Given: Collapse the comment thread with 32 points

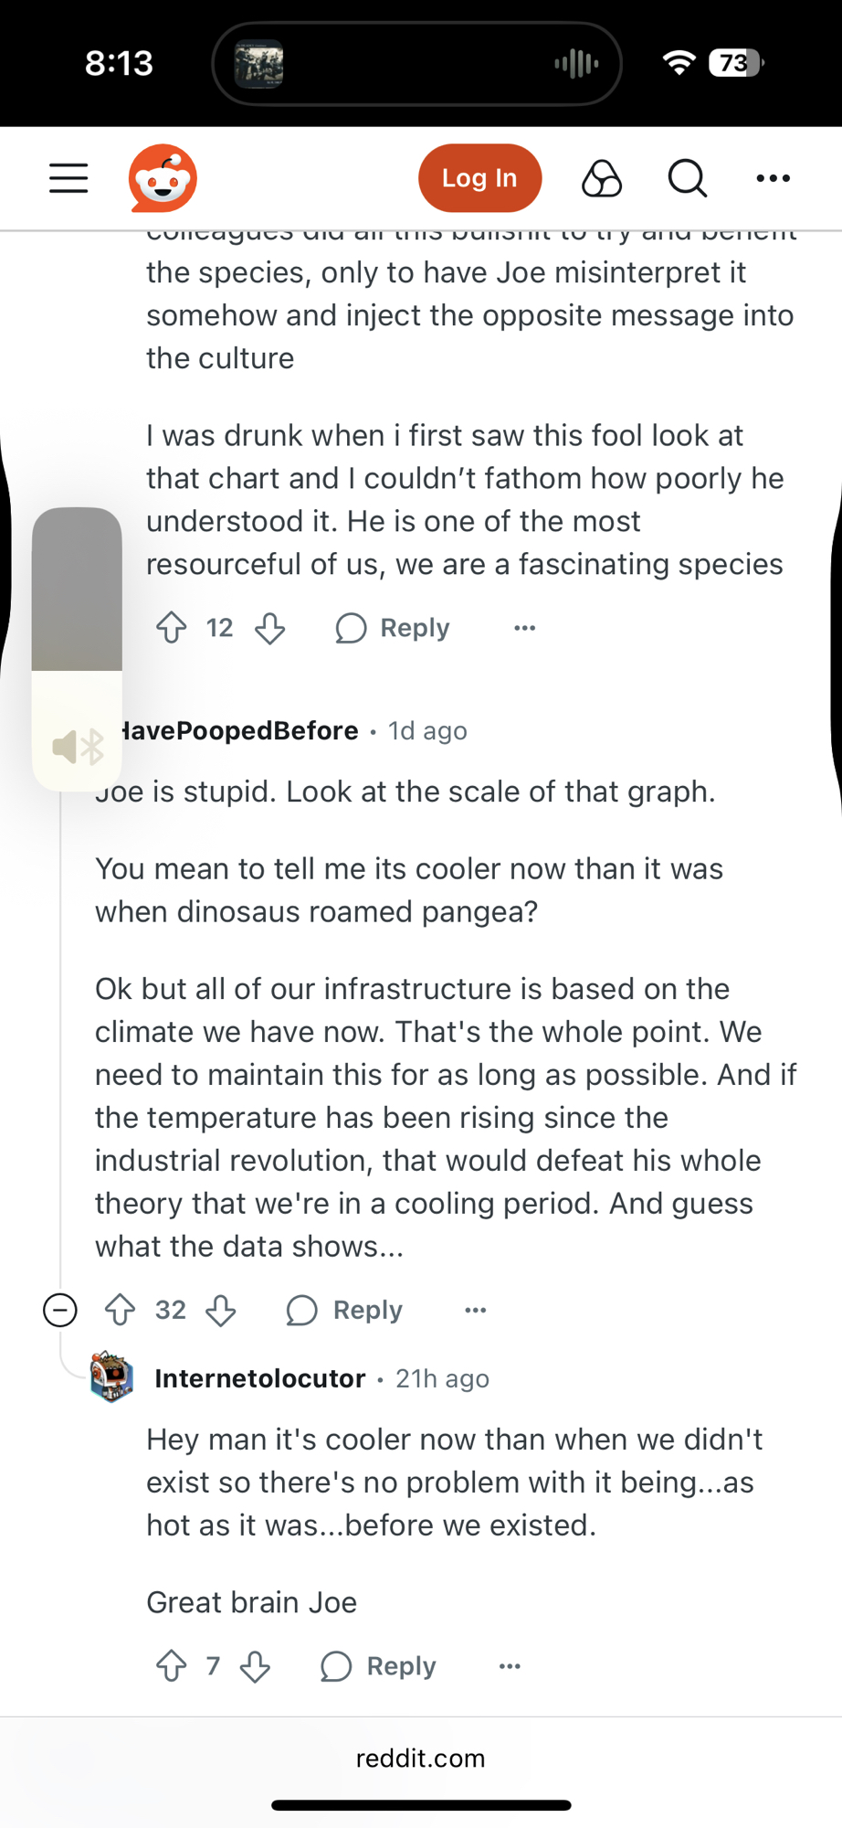Looking at the screenshot, I should [x=60, y=1310].
